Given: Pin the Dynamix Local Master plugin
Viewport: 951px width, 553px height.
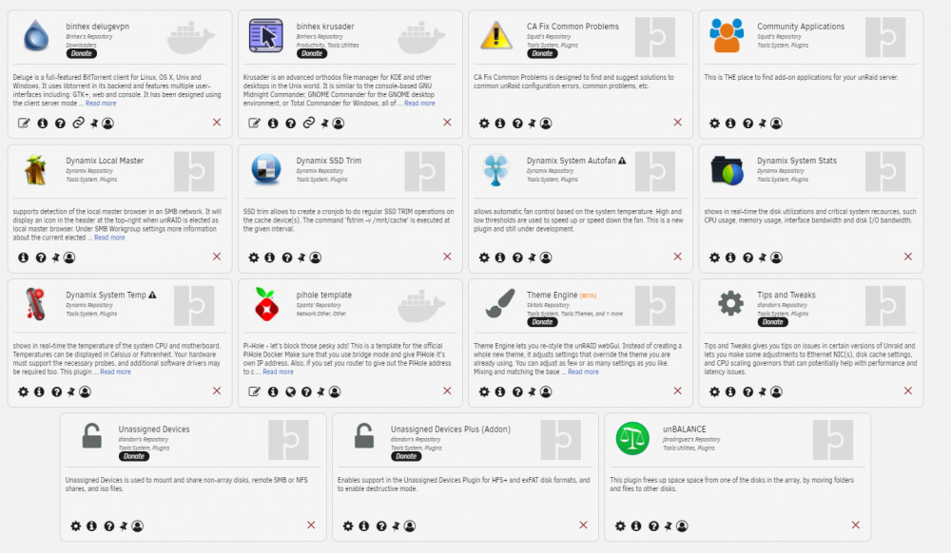Looking at the screenshot, I should (55, 257).
